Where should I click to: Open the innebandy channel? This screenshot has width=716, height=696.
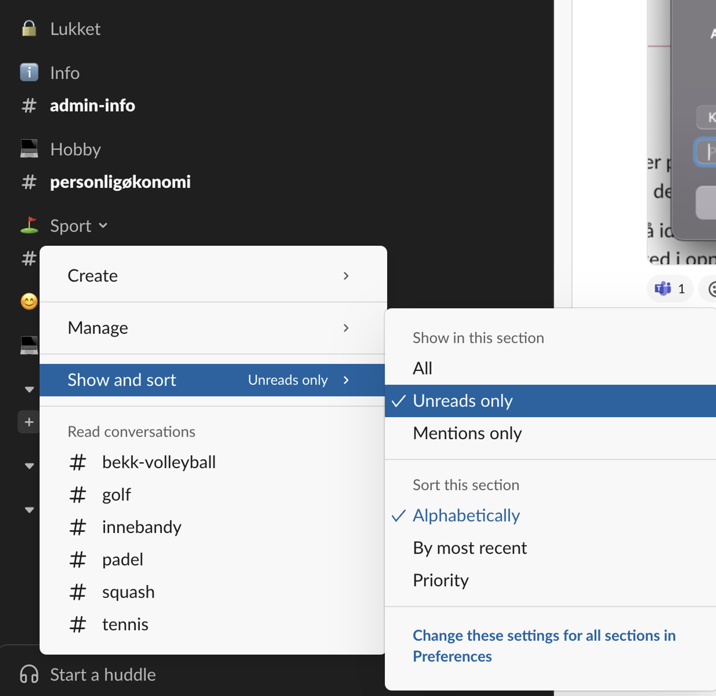(213, 527)
